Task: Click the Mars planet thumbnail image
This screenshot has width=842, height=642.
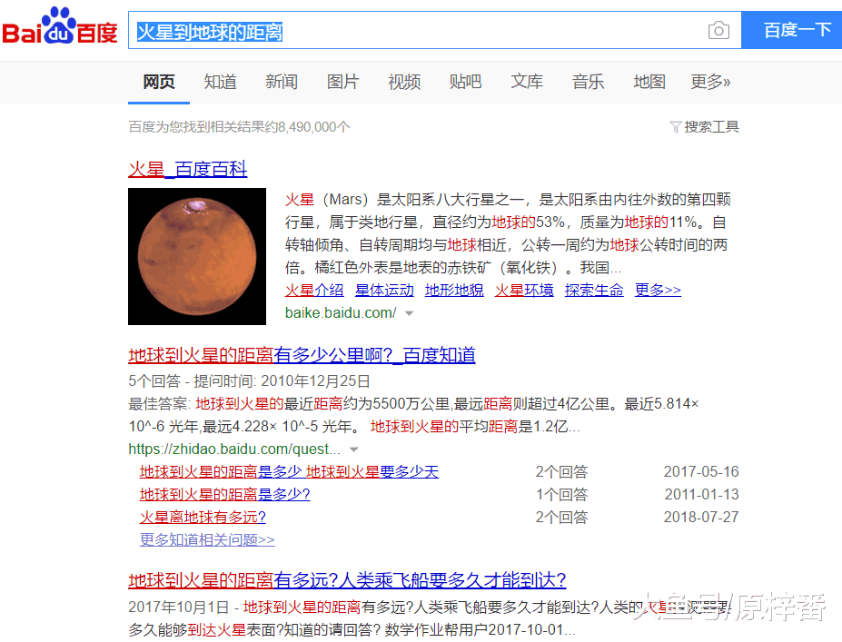Action: point(197,256)
